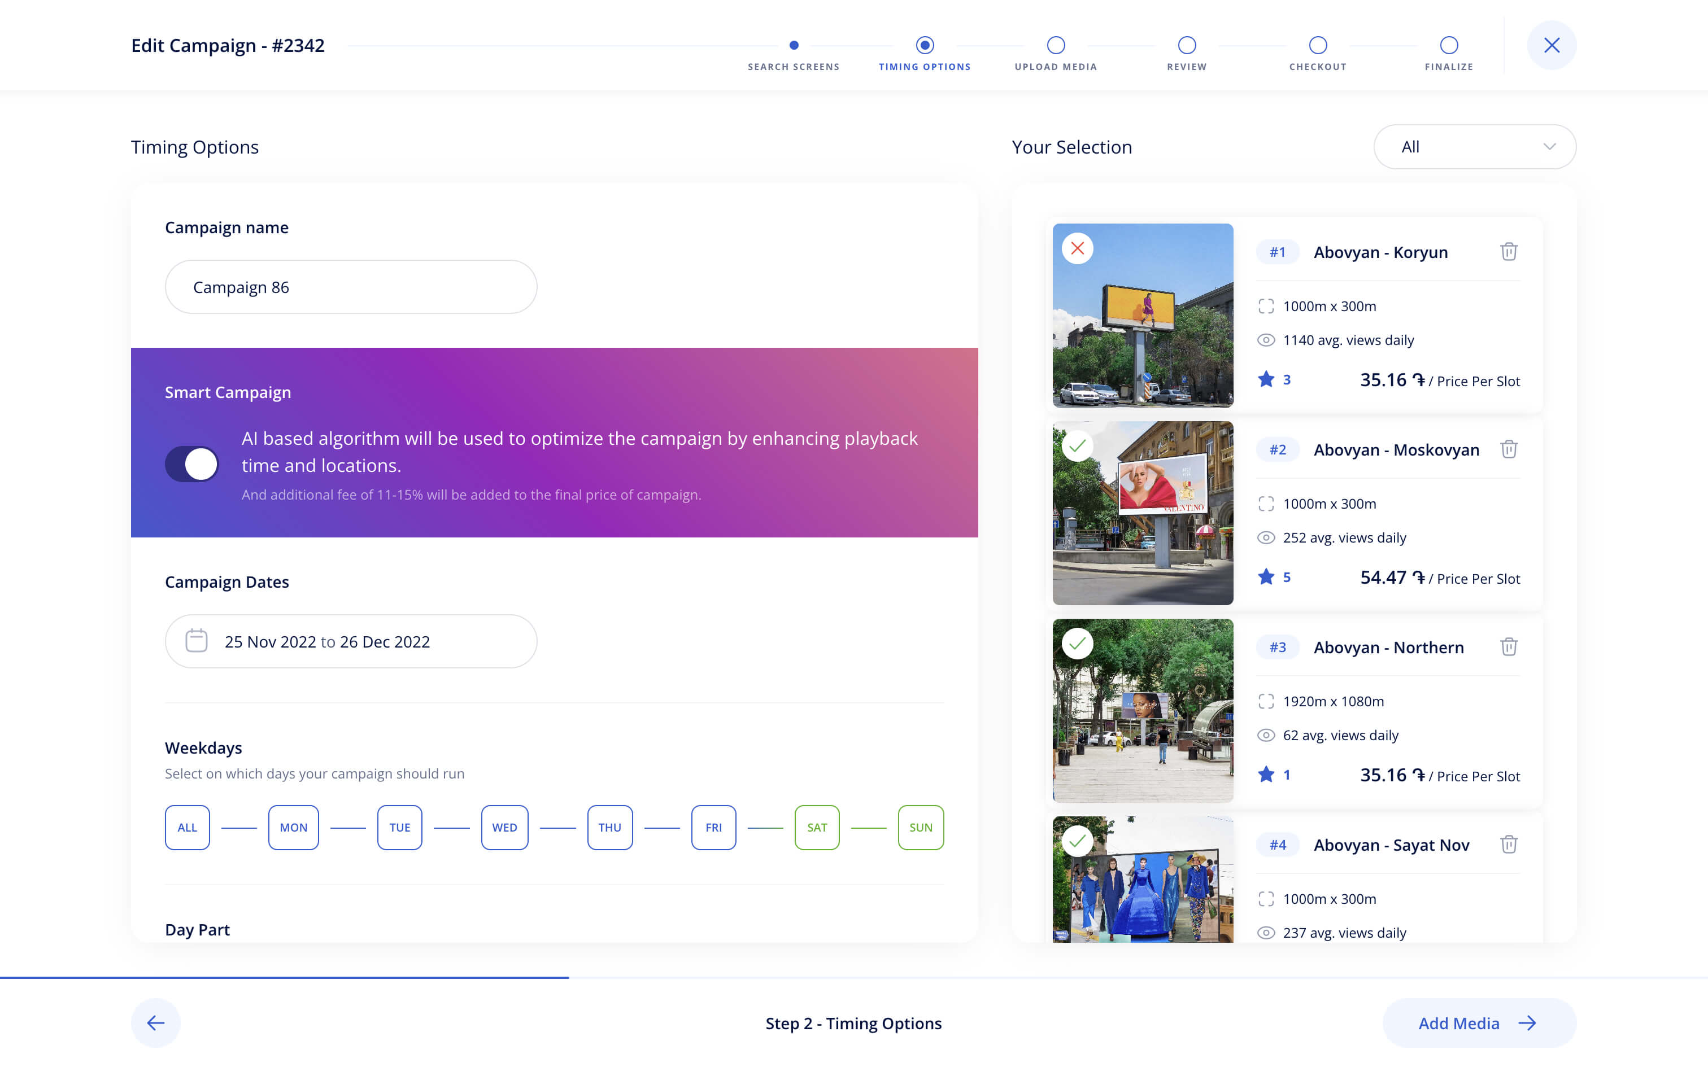Expand dropdown using the chevron arrow

pos(1549,147)
